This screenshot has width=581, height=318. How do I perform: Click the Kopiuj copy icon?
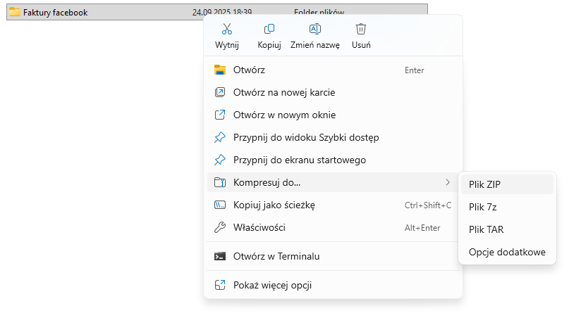[x=269, y=30]
